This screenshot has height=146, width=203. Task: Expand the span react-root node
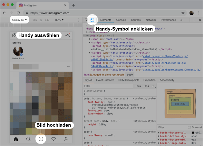pos(90,39)
